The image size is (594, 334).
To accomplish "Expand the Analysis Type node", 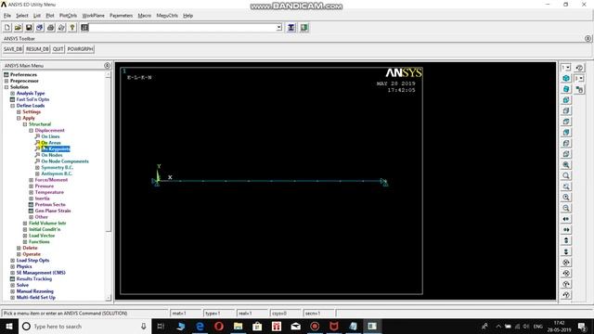I will (x=12, y=93).
